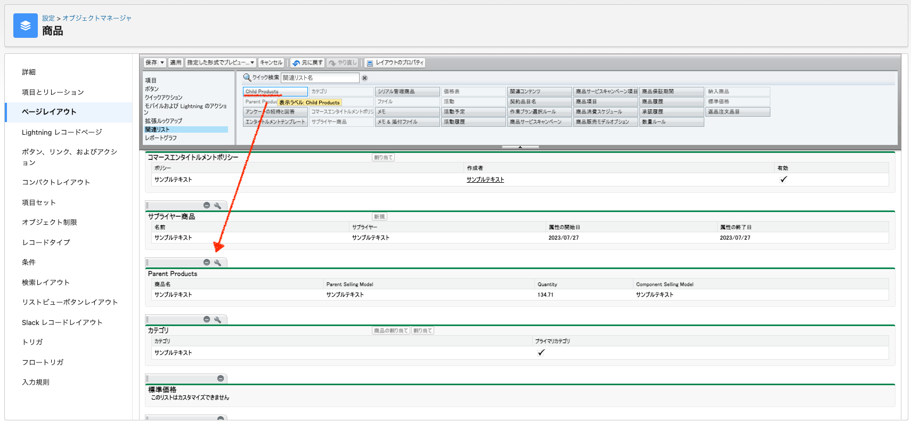Click 割り当て button in コマースエンタイトルメントポリシー
The image size is (911, 422).
(383, 158)
